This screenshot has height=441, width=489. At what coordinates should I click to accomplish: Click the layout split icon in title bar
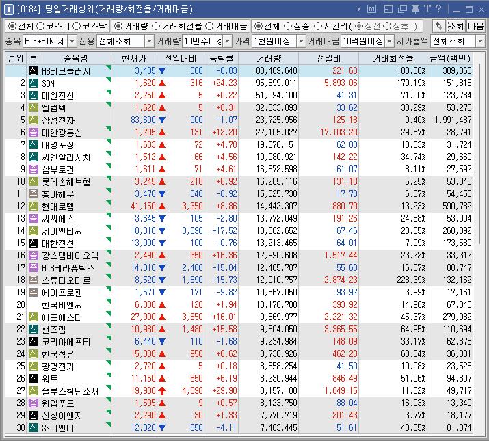(388, 9)
